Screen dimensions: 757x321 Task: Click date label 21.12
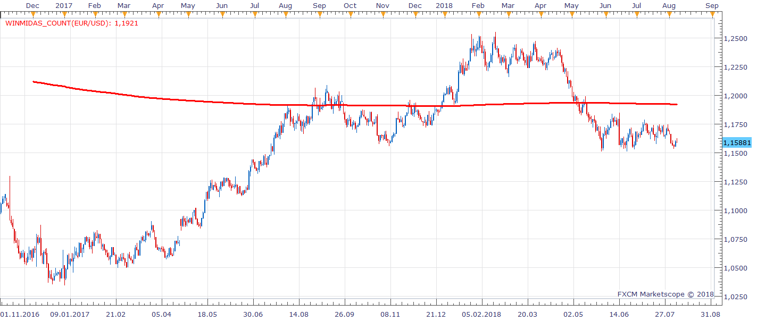click(x=436, y=315)
